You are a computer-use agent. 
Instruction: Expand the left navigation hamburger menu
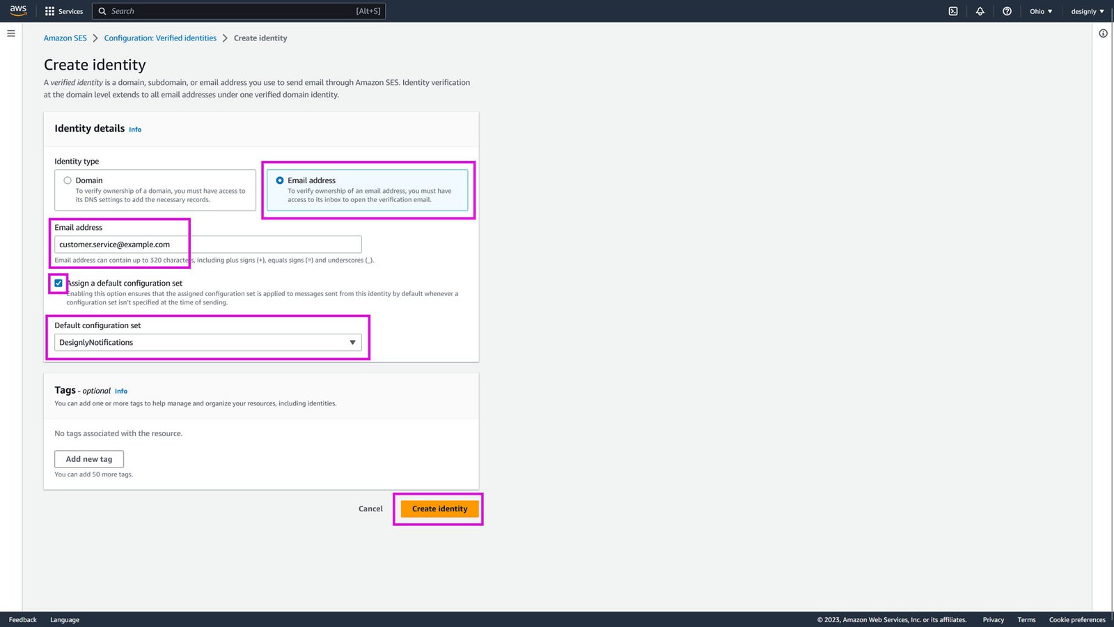[x=10, y=33]
